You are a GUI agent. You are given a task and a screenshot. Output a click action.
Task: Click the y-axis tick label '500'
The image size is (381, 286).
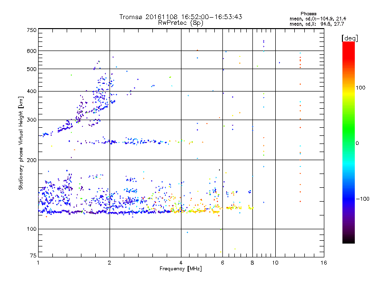click(x=31, y=69)
